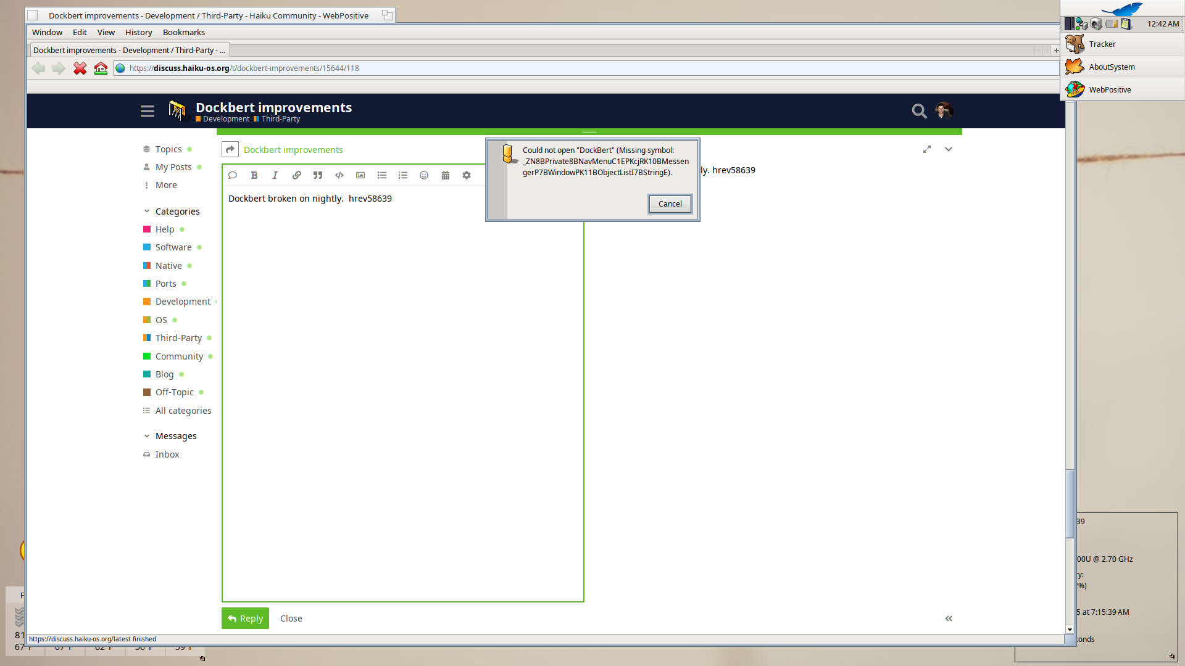The image size is (1185, 666).
Task: Open the Help category
Action: tap(164, 229)
